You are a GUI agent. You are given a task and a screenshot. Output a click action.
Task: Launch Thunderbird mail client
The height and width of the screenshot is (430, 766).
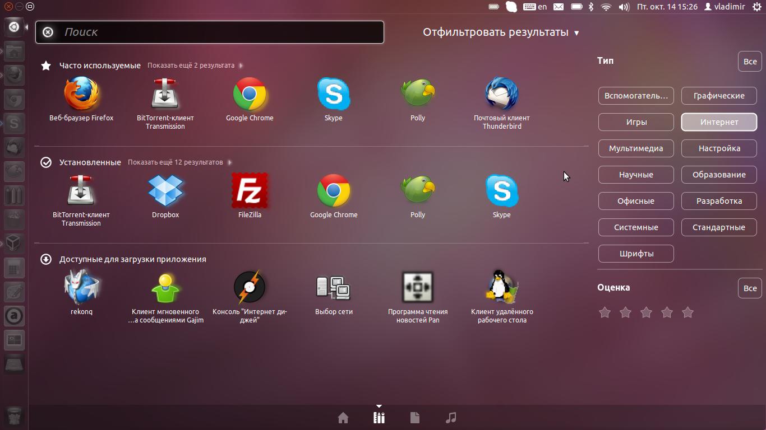502,104
